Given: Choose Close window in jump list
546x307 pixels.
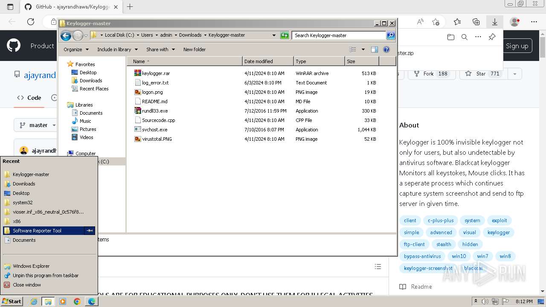Looking at the screenshot, I should (x=49, y=285).
